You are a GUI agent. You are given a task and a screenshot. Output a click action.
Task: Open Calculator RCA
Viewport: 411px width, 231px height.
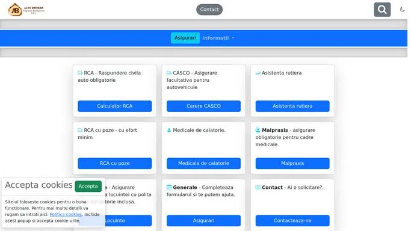tap(114, 106)
